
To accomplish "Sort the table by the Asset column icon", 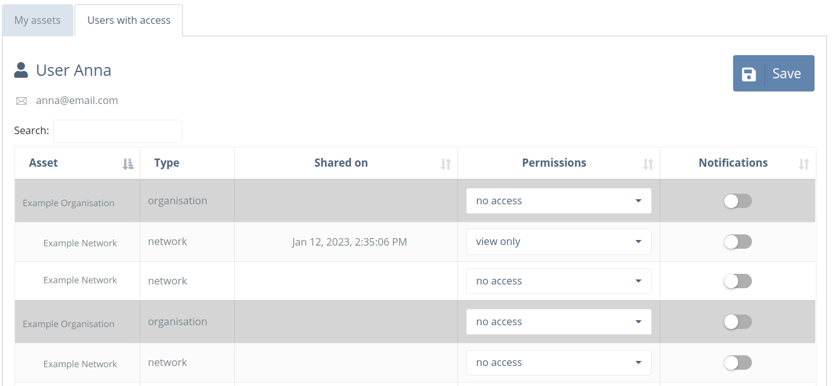I will pos(128,164).
